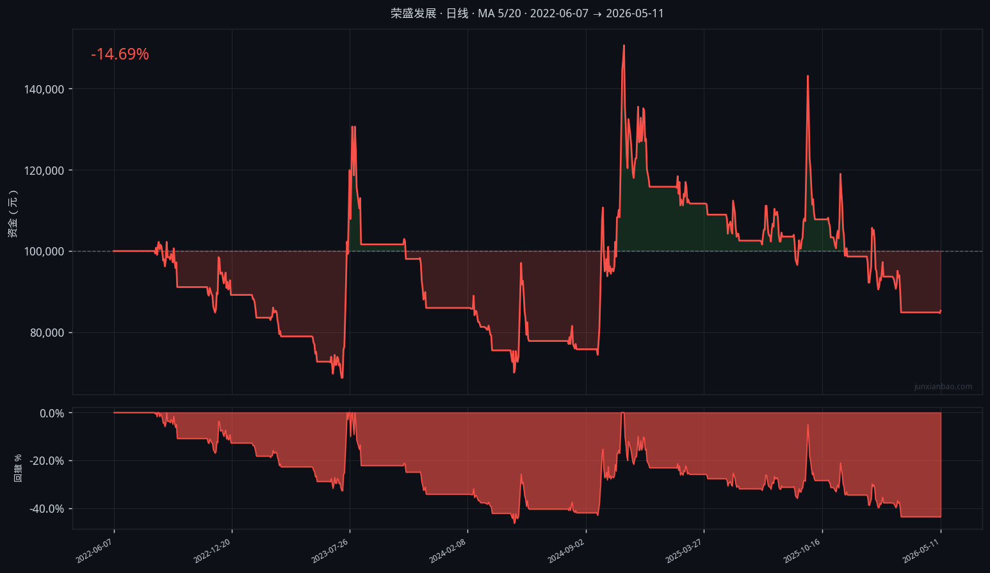This screenshot has height=573, width=990.
Task: Click the 120,000 y-axis label
Action: [44, 171]
